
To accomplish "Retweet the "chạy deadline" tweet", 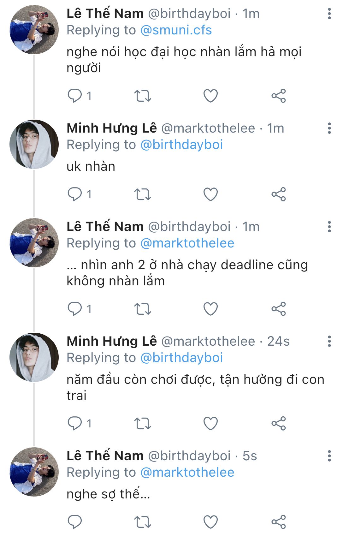I will (x=143, y=309).
